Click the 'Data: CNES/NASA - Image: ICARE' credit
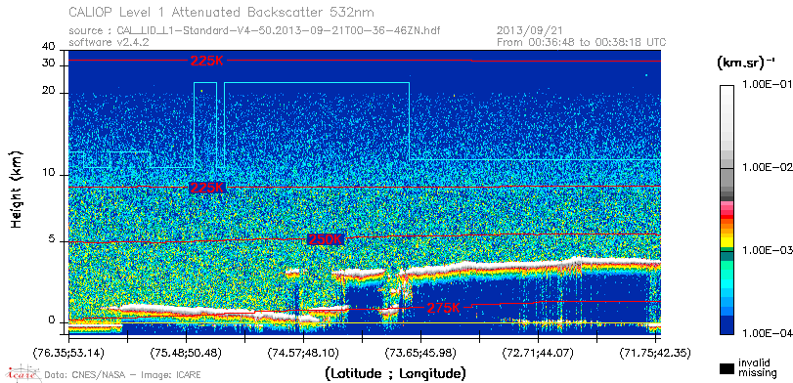 123,375
